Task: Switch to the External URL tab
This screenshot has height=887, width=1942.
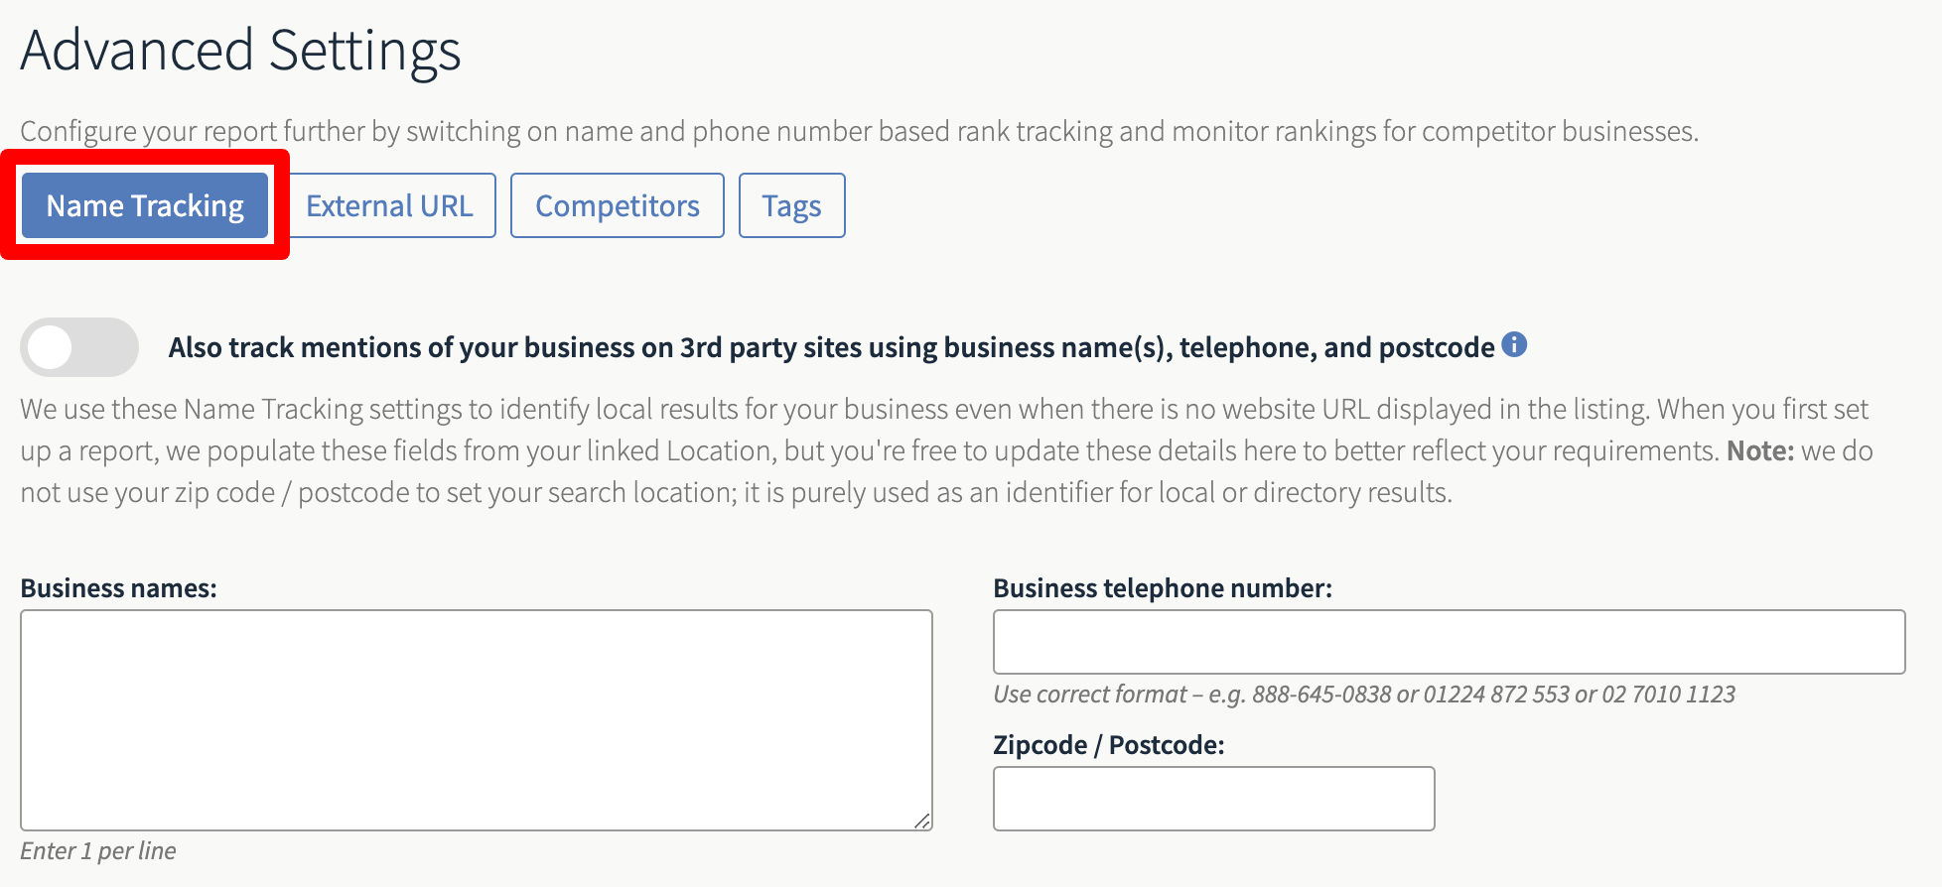Action: (x=389, y=205)
